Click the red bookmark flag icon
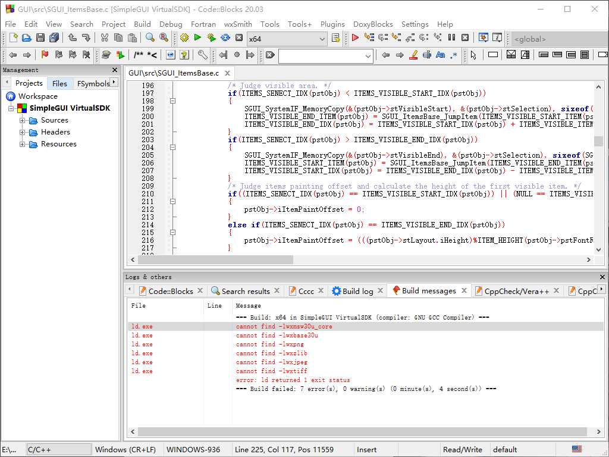609x457 pixels. click(x=45, y=55)
